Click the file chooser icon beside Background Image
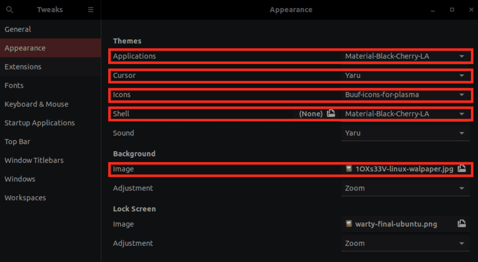The image size is (478, 262). (x=462, y=169)
